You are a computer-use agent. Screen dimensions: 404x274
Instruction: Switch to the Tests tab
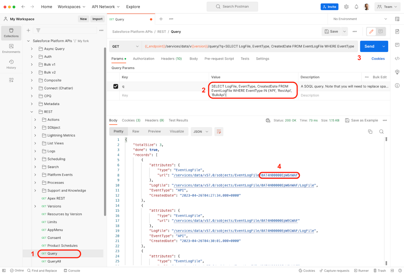tap(245, 59)
